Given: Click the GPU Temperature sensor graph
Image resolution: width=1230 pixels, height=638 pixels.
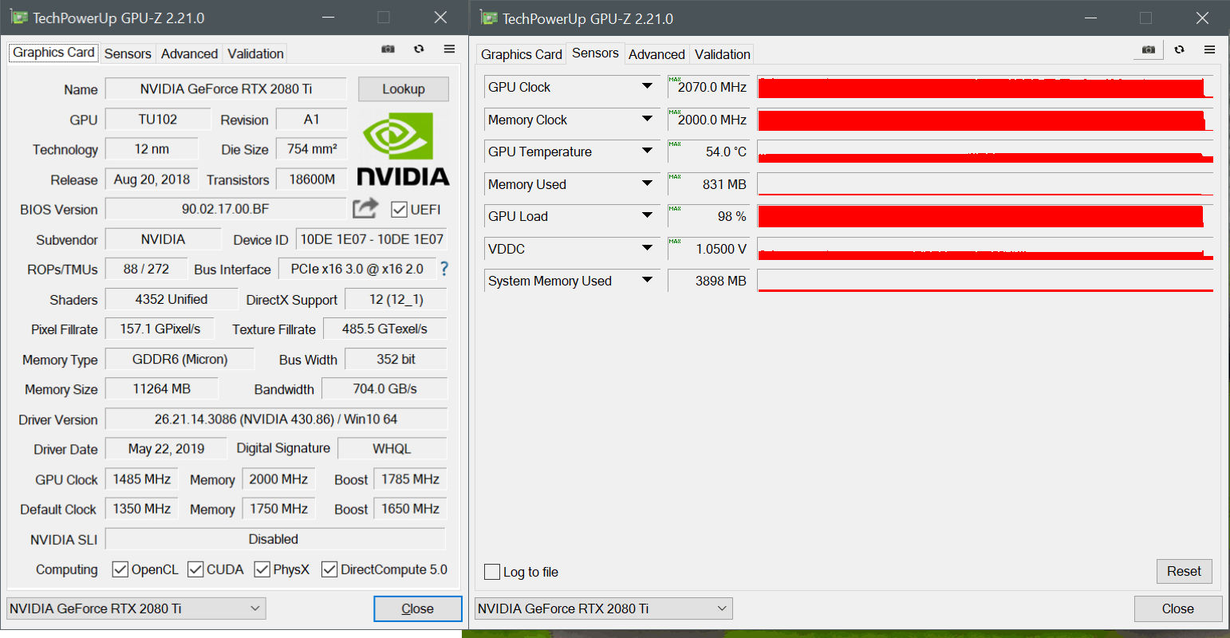Looking at the screenshot, I should [985, 152].
